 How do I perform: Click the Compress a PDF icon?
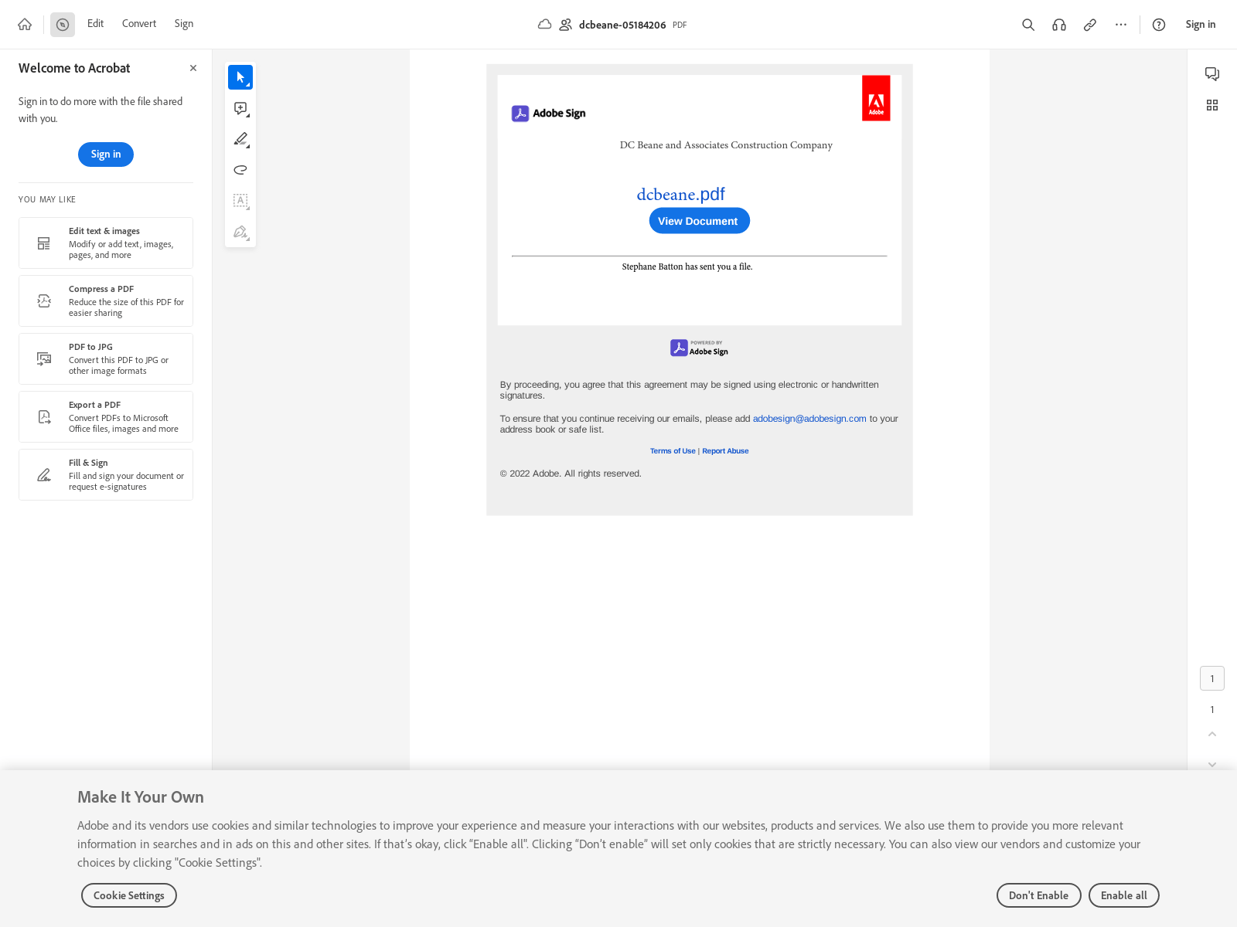pos(44,301)
